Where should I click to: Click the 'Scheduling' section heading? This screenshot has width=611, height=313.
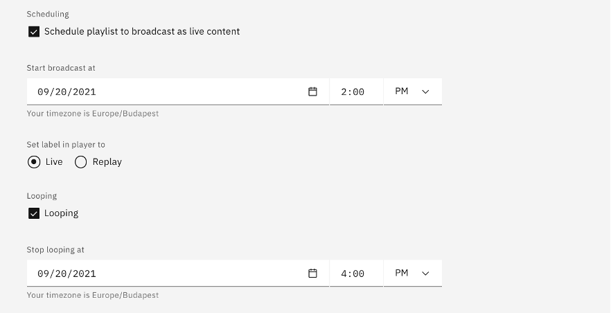[x=48, y=15]
